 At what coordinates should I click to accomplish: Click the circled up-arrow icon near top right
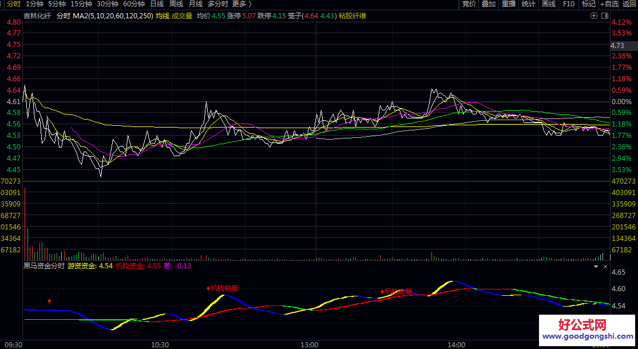click(x=593, y=15)
